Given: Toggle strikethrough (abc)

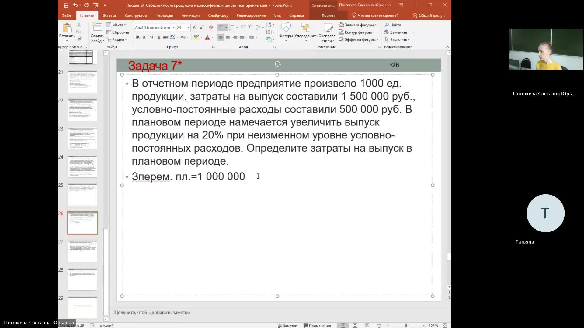Looking at the screenshot, I should click(165, 37).
